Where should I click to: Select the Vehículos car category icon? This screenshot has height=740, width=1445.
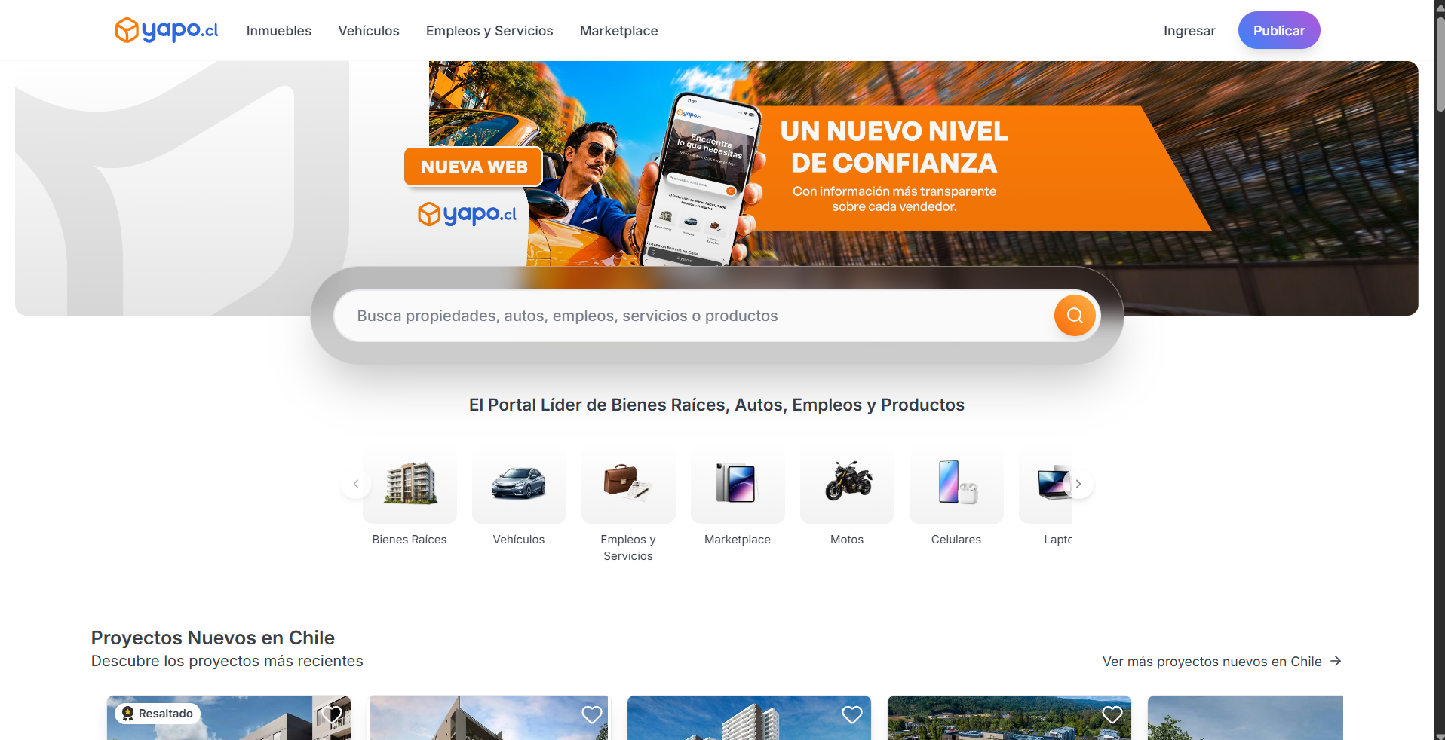click(x=519, y=484)
